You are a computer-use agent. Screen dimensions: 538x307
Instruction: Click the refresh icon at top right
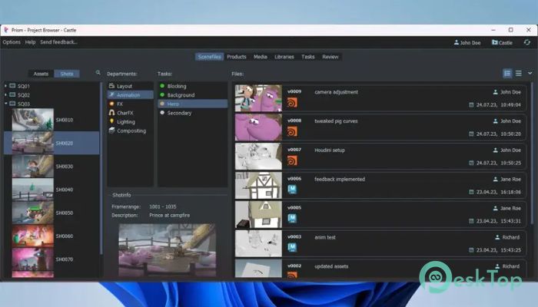tap(527, 42)
